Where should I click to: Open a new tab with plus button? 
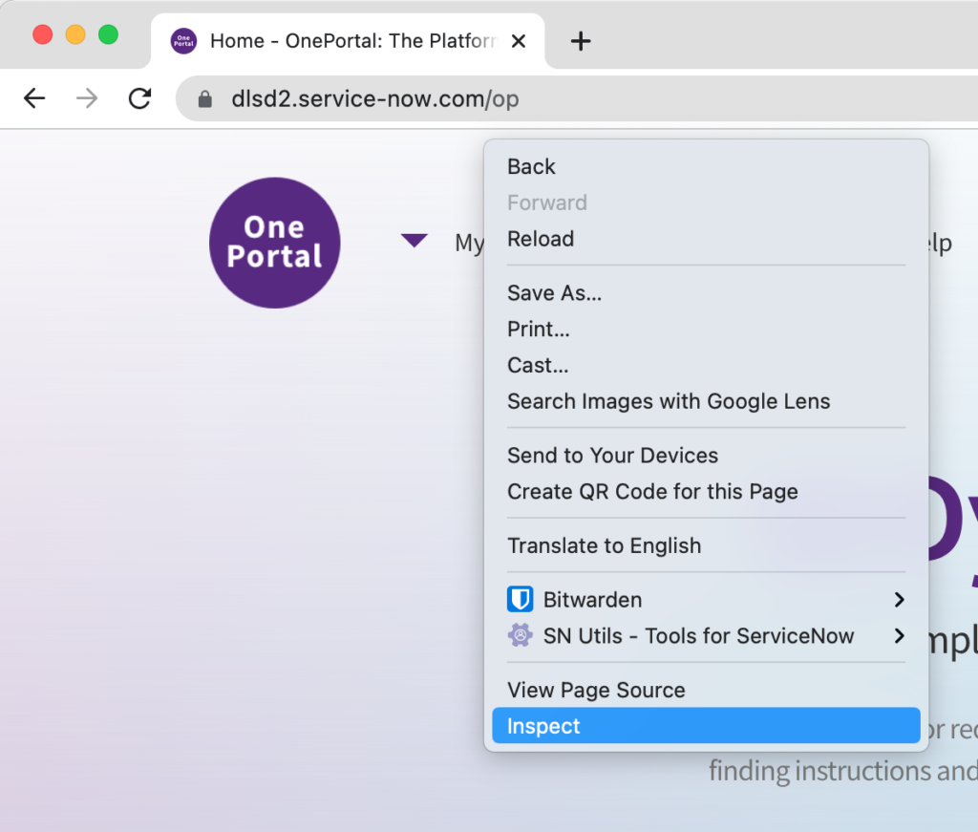[580, 41]
